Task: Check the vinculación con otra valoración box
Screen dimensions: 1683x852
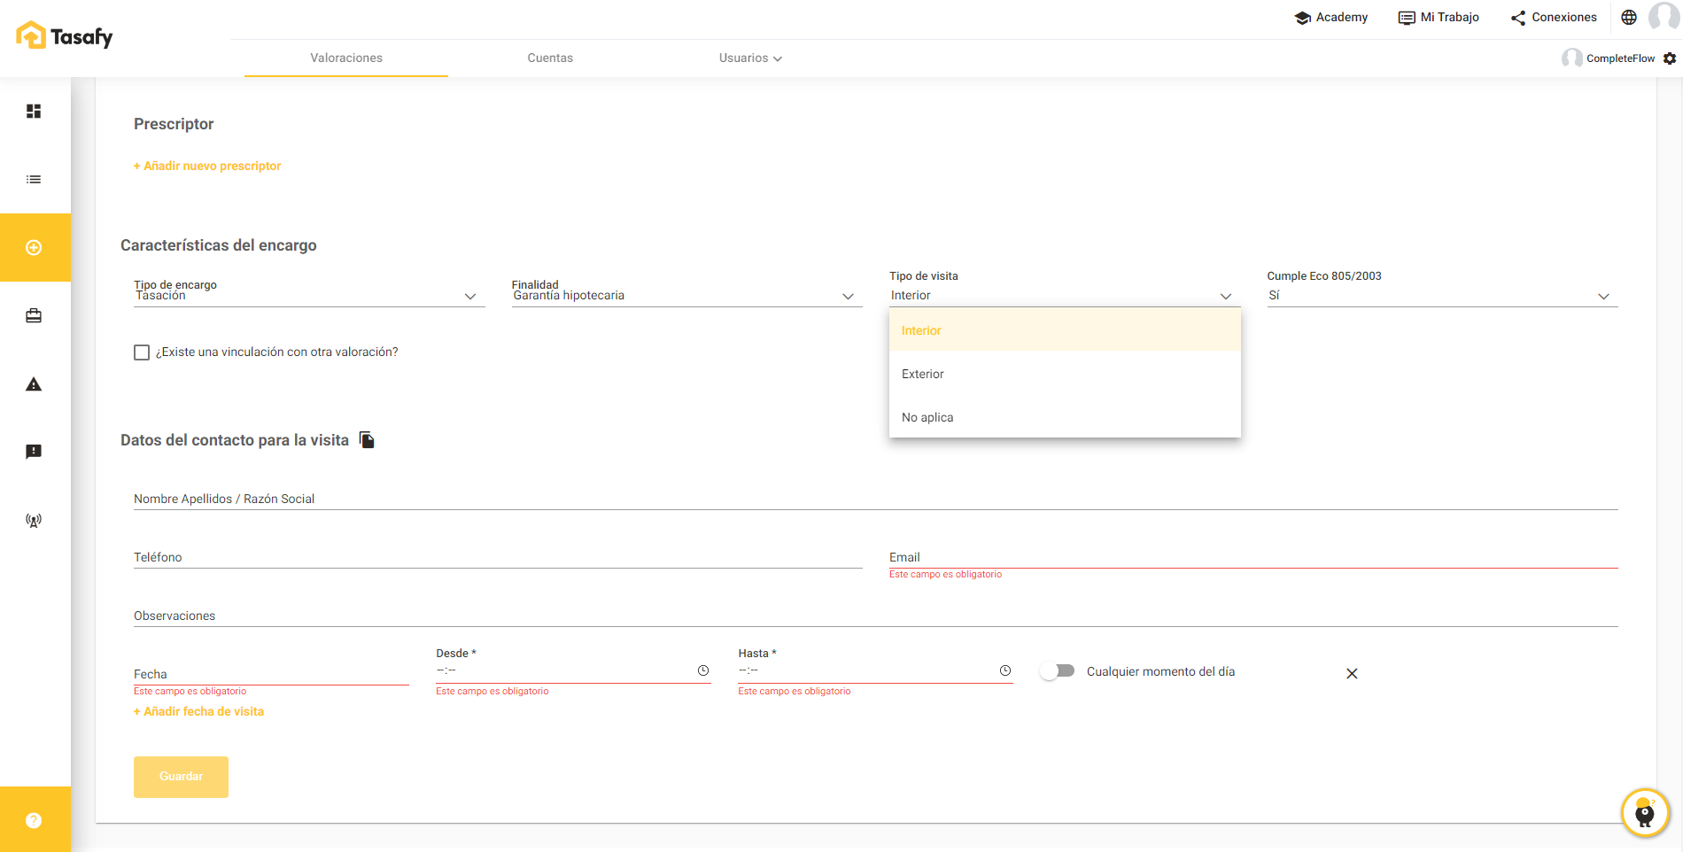Action: (142, 352)
